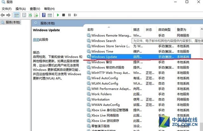Viewport: 203px width, 131px height.
Task: Select the Windows Time service
Action: (139, 51)
